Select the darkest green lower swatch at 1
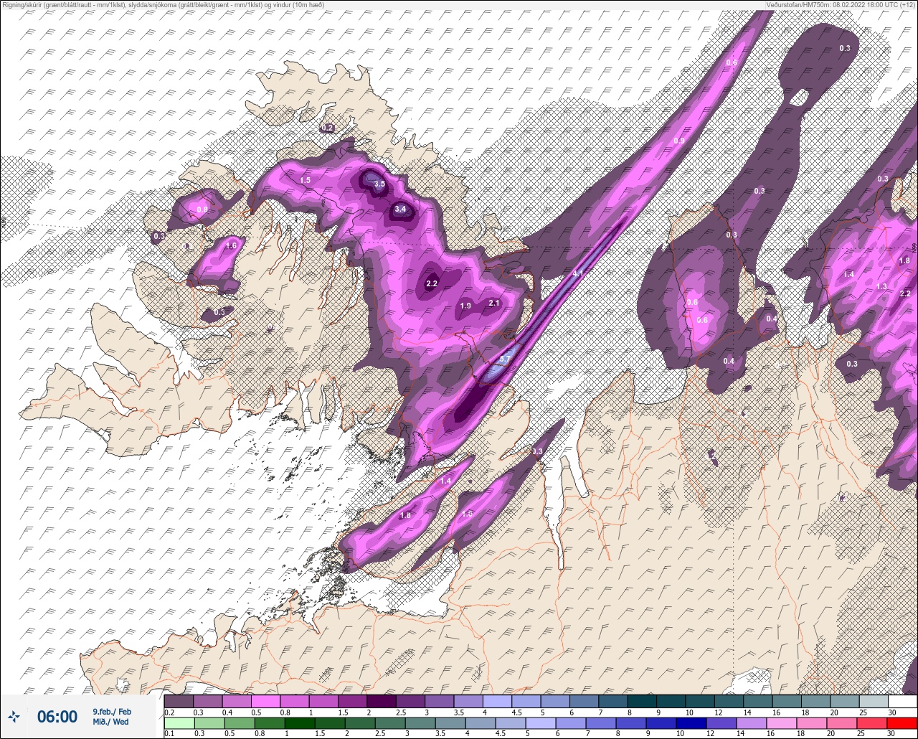This screenshot has width=918, height=739. click(x=299, y=722)
